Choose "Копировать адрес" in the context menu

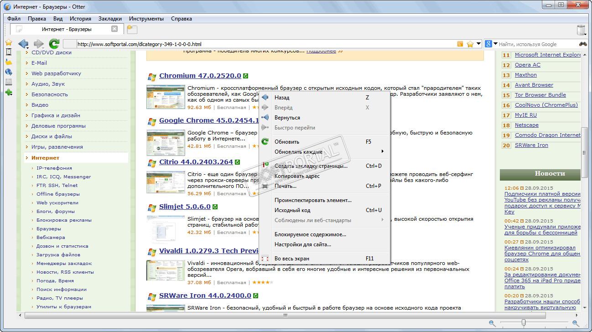(x=324, y=176)
